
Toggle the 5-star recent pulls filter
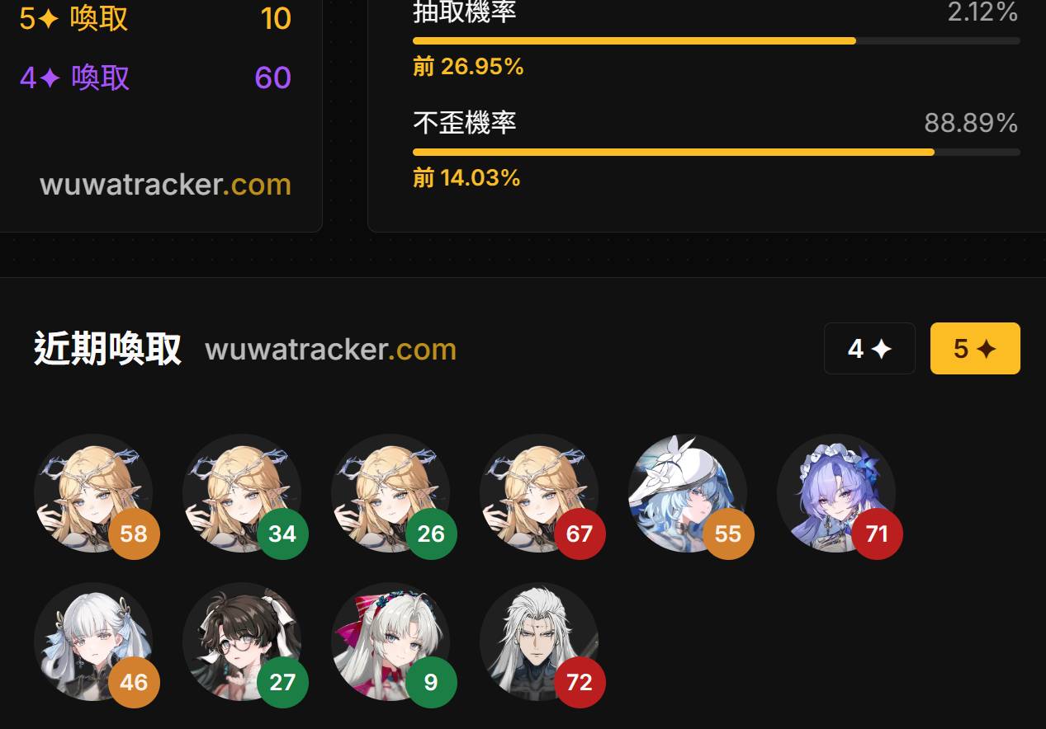pos(975,349)
